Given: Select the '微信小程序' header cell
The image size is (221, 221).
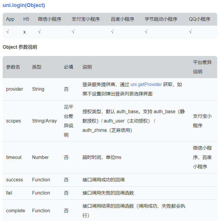Looking at the screenshot, I should point(50,19).
